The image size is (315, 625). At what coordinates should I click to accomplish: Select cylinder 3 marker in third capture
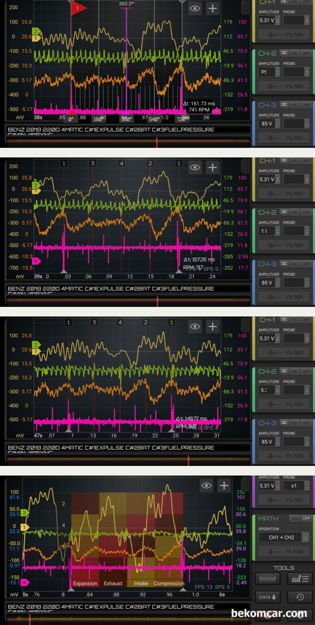click(x=94, y=323)
